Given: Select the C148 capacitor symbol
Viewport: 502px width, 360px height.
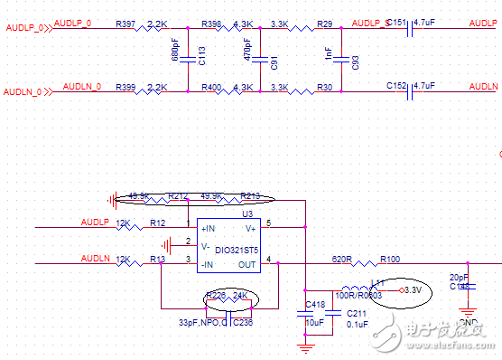Looking at the screenshot, I should tap(468, 286).
